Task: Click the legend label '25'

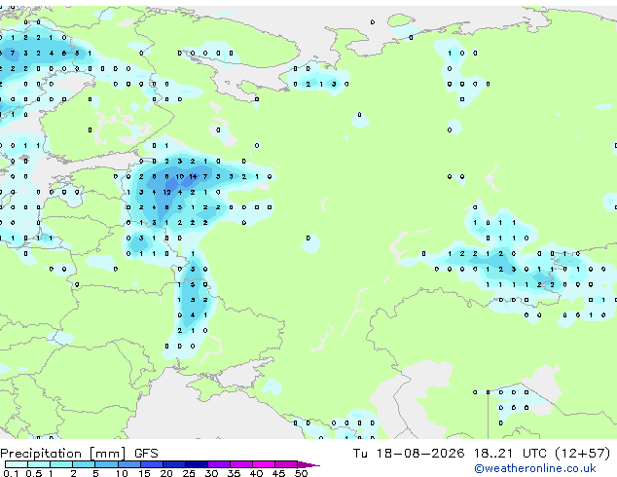Action: pyautogui.click(x=189, y=473)
